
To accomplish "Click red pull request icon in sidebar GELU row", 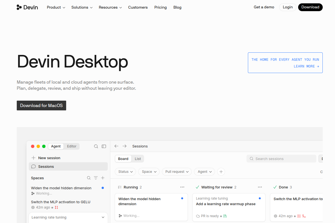I will pos(56,207).
